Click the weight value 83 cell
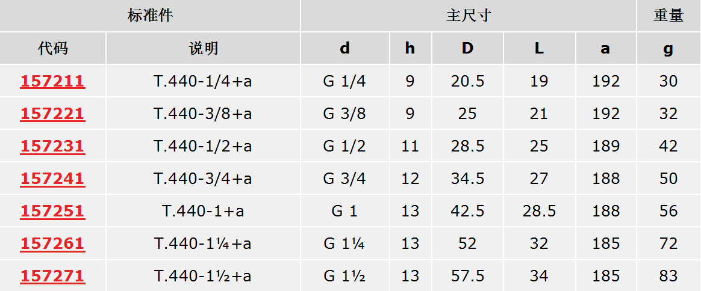 tap(668, 276)
